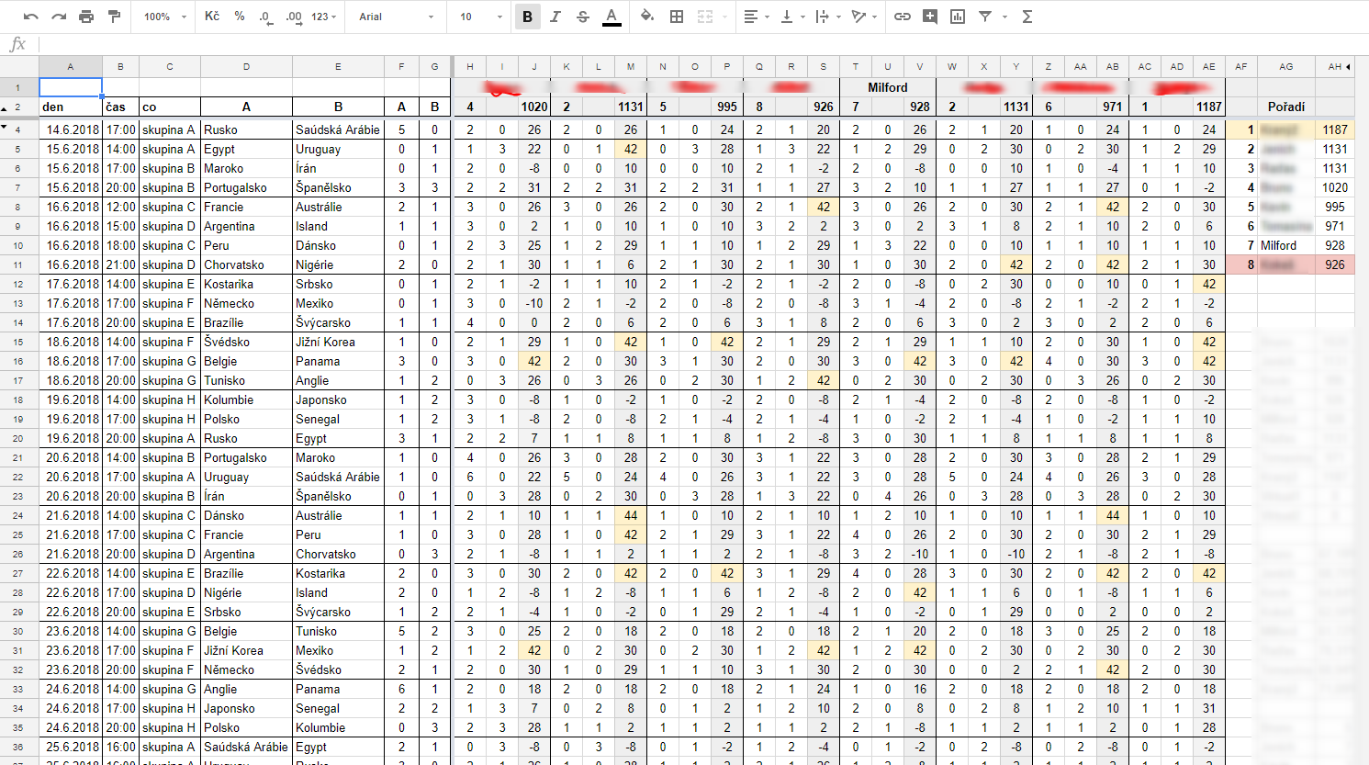
Task: Select the 'Jižní Korea' cell in row 15
Action: coord(338,342)
